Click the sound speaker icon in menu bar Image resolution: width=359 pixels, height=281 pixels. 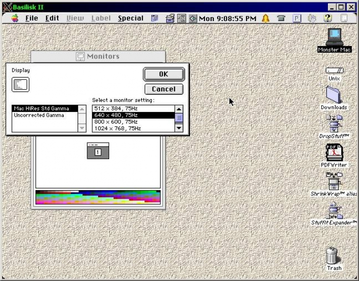312,18
